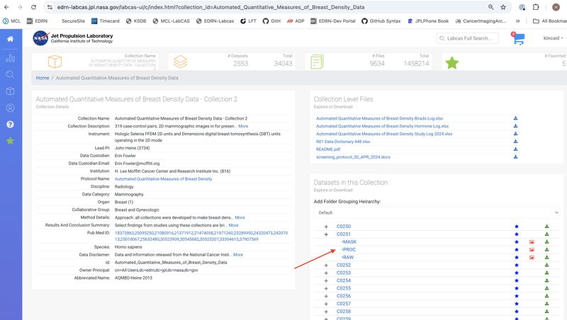Open image preview icon for MASK dataset
The height and width of the screenshot is (320, 567).
coord(532,242)
